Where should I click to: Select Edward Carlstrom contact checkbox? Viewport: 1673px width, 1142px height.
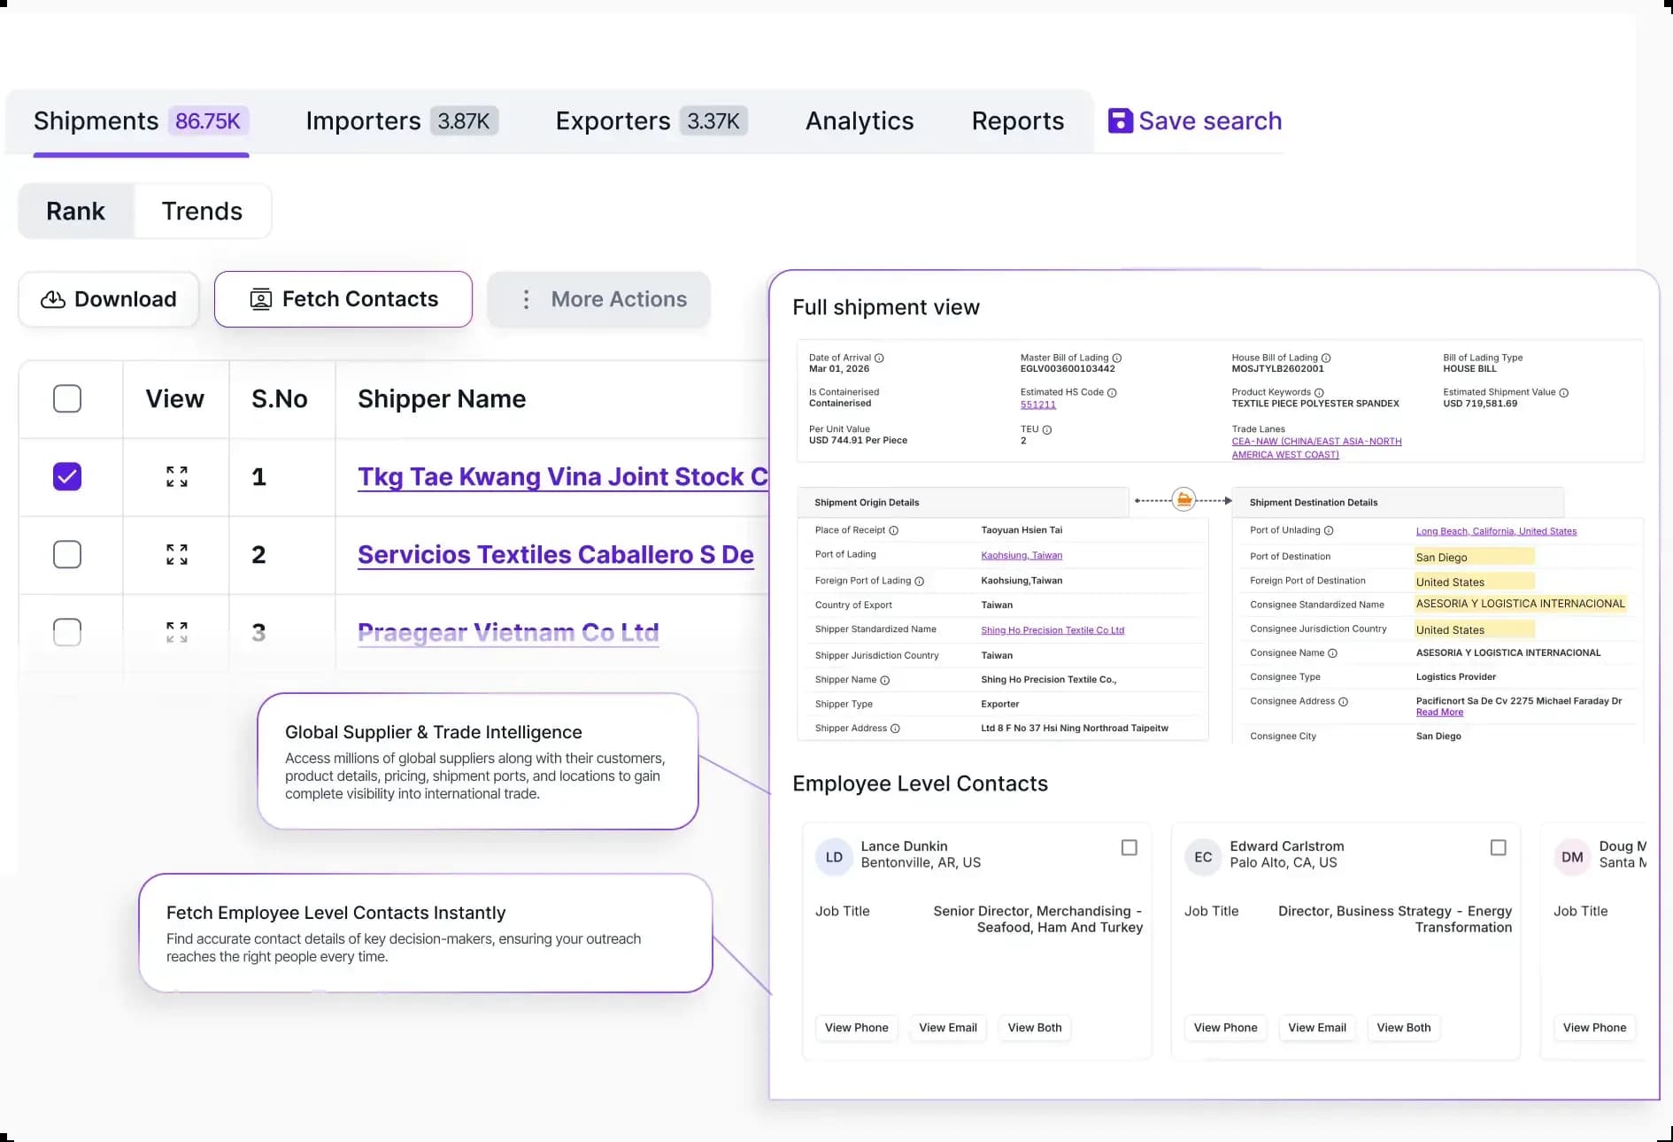pyautogui.click(x=1498, y=848)
